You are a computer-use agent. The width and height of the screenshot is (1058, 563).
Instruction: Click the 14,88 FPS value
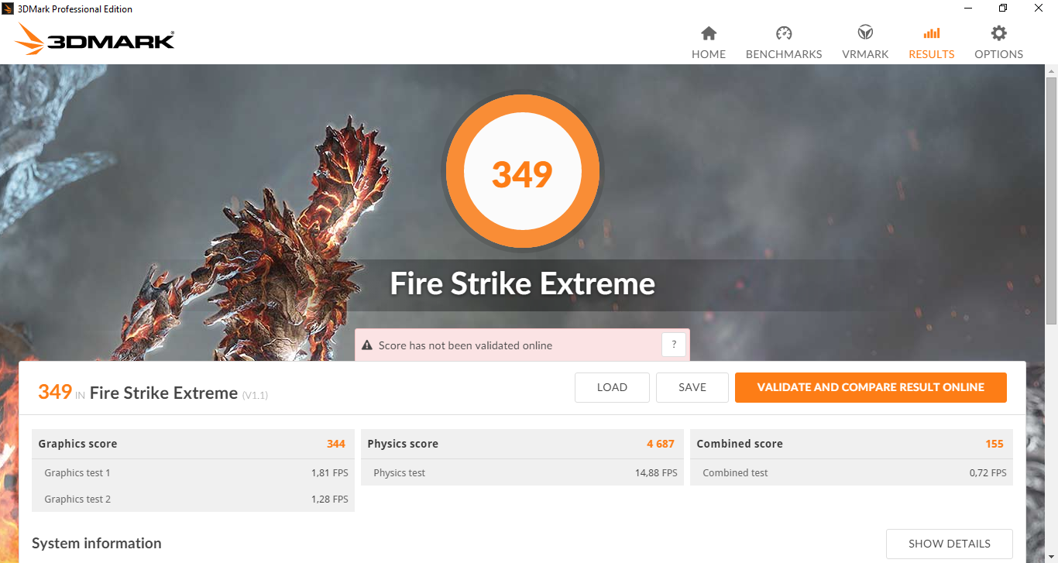pos(656,472)
